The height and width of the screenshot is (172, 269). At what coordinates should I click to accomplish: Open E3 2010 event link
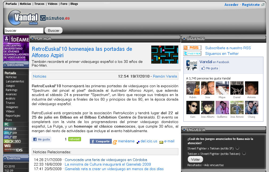10,166
